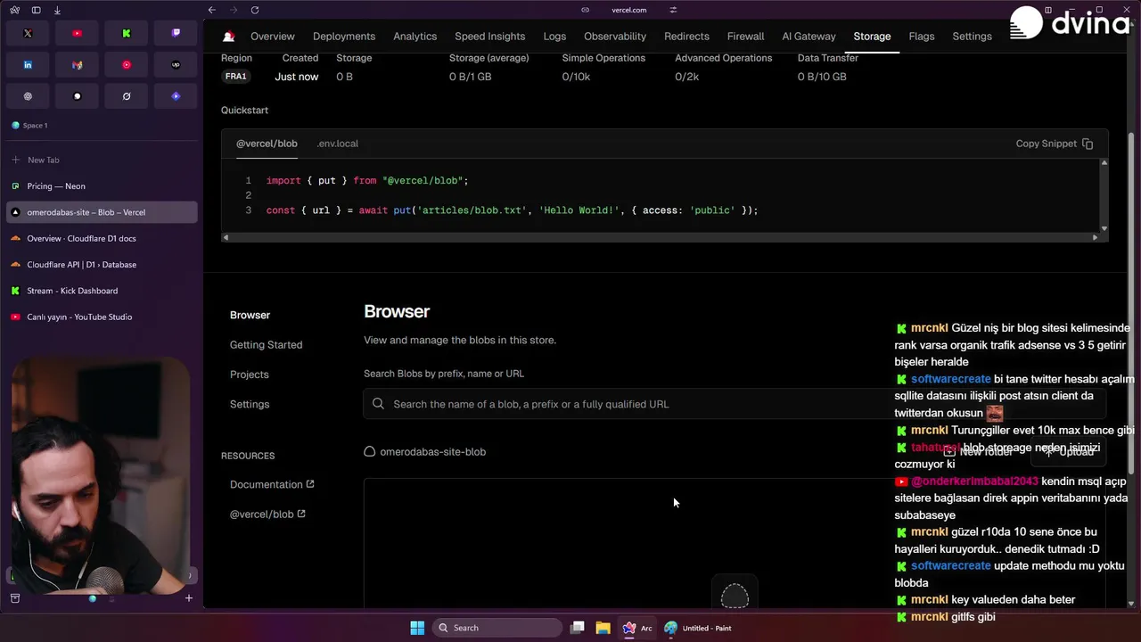
Task: Open the Windows Start menu
Action: (x=417, y=628)
